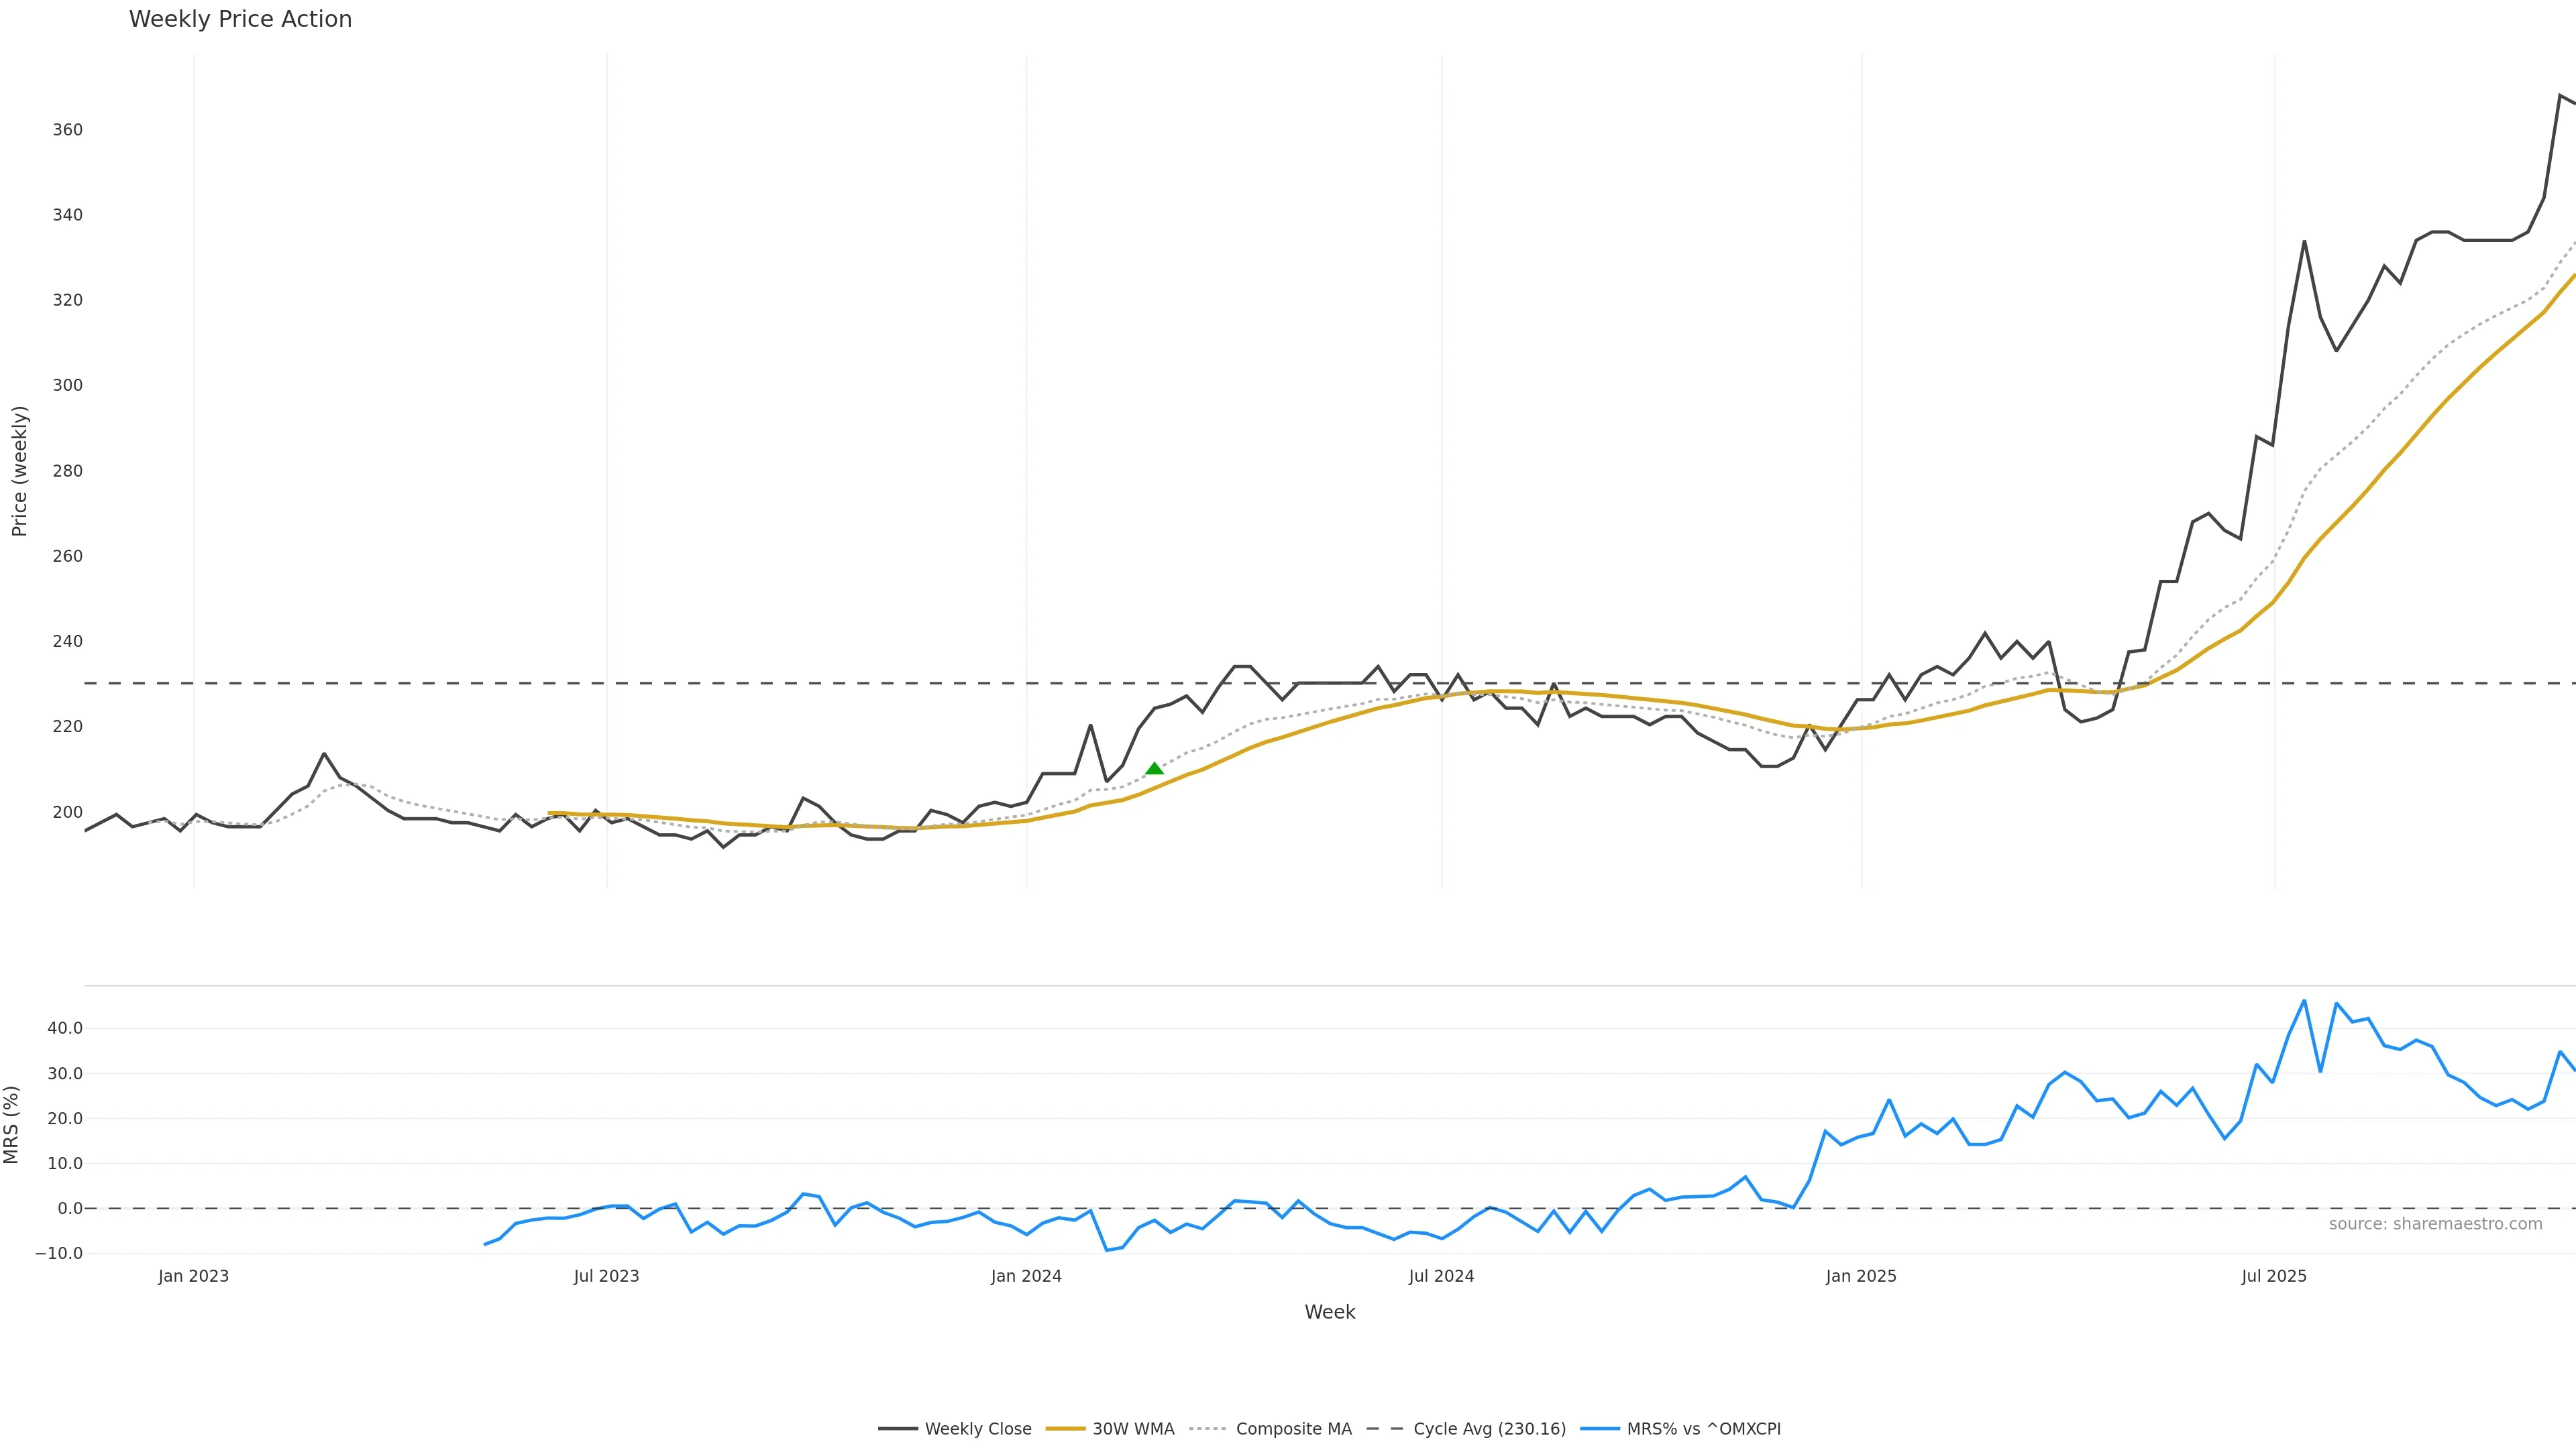2576x1448 pixels.
Task: Select the Jan 2023 x-axis tick label
Action: 193,1276
